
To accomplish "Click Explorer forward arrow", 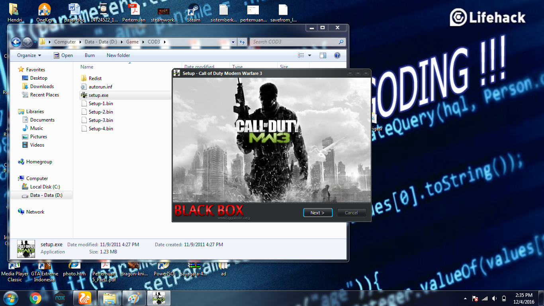I will coord(27,42).
